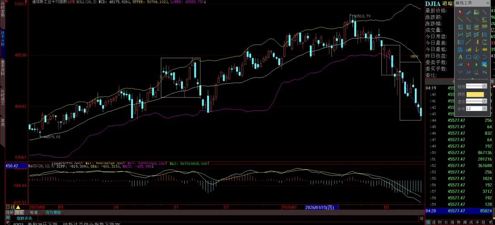Switch to the 财 tab in quote panel

[440, 222]
